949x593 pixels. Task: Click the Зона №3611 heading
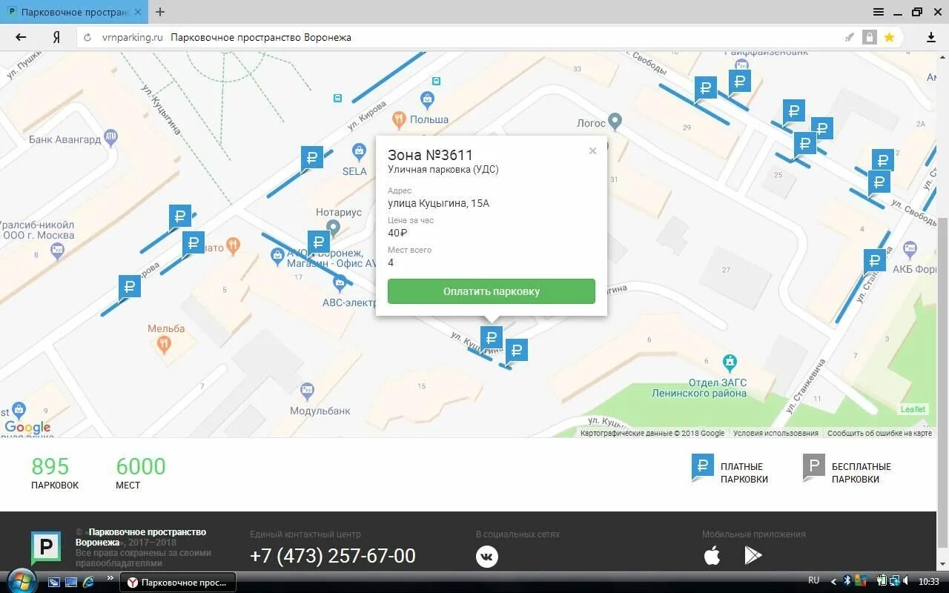[430, 155]
